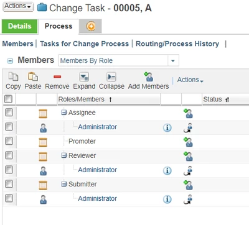Click the user icon in Assignee's Administrator row
Viewport: 249px width, 225px height.
(x=43, y=128)
